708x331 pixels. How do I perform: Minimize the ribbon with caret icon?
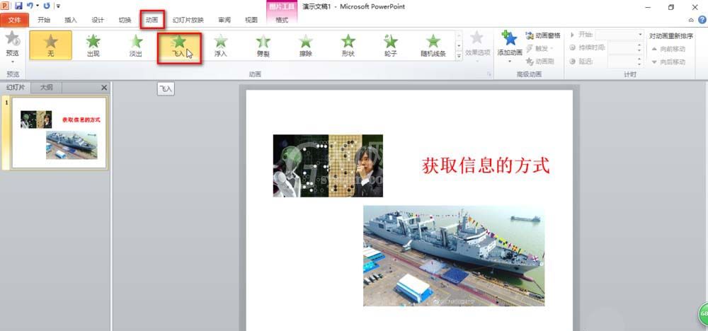click(691, 20)
